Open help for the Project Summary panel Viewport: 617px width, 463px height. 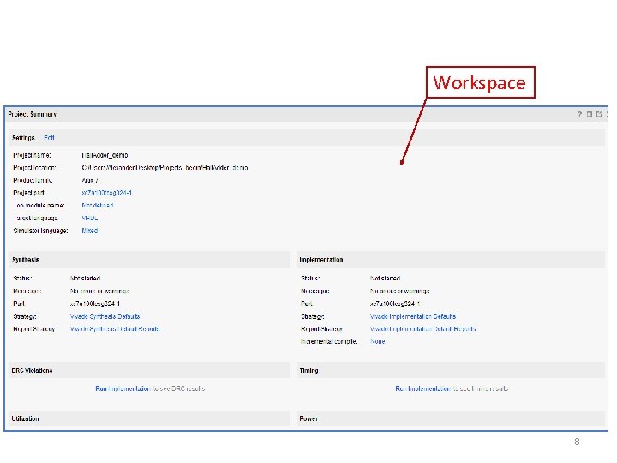579,115
